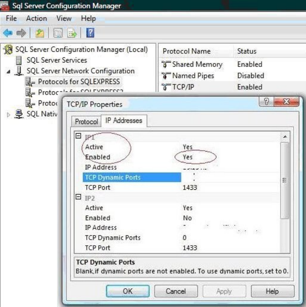306x307 pixels.
Task: Click the TCP Dynamic Ports value field for IP1
Action: 231,177
